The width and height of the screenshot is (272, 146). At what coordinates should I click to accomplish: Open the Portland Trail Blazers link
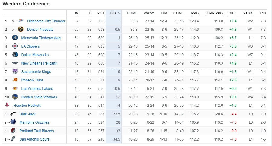37,131
